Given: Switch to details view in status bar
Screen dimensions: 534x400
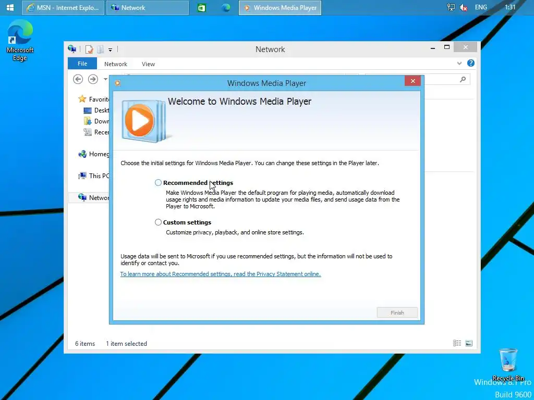Looking at the screenshot, I should point(457,343).
